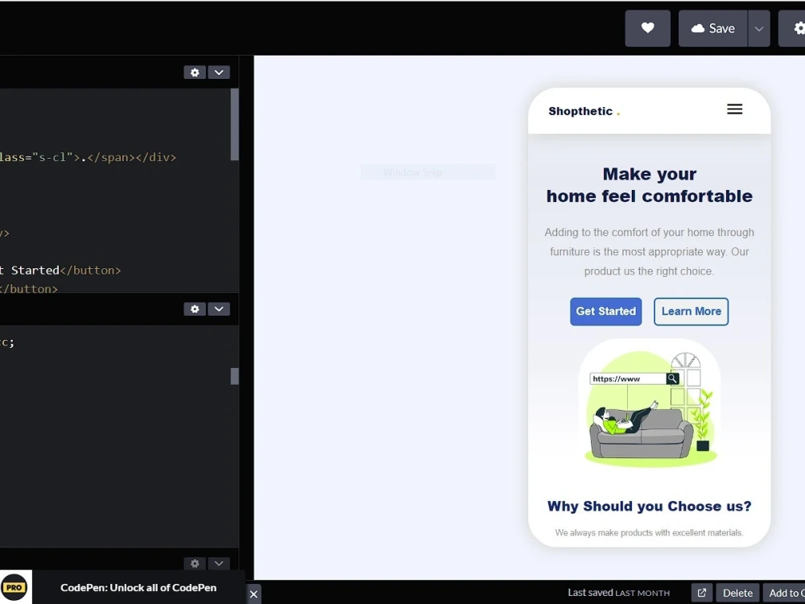This screenshot has width=805, height=604.
Task: Expand JS editor chevron menu
Action: click(x=219, y=564)
